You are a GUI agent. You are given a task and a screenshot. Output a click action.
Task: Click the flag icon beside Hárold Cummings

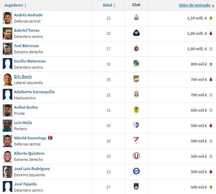tap(50, 138)
